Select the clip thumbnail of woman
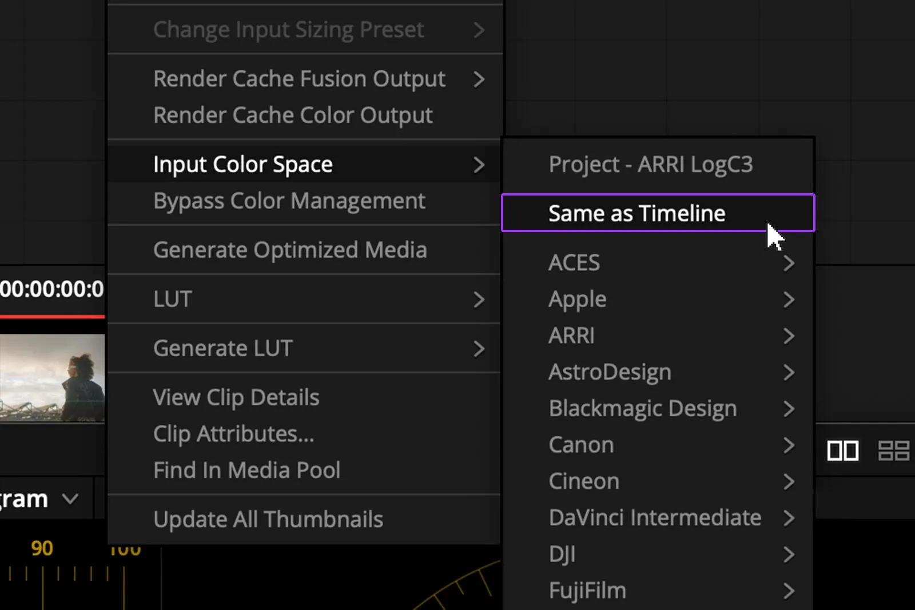The width and height of the screenshot is (915, 610). [52, 378]
